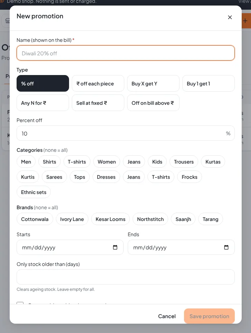
Task: Toggle the Men category chip
Action: point(26,161)
